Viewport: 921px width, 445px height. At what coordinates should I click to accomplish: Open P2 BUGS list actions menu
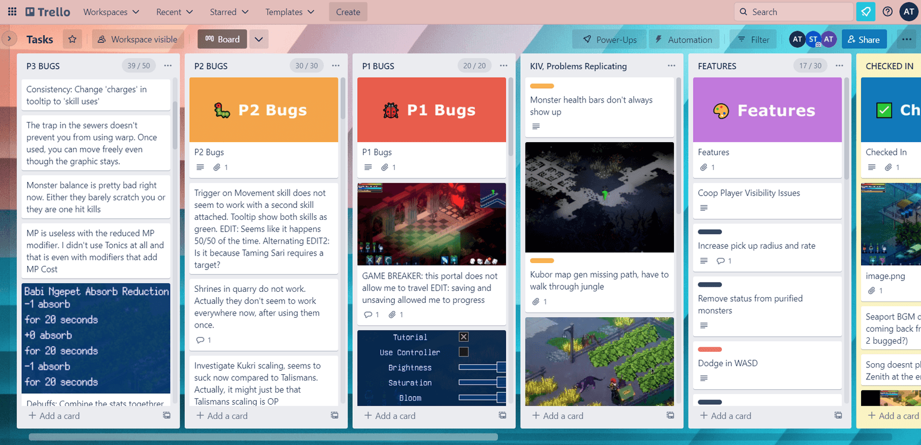(x=336, y=66)
